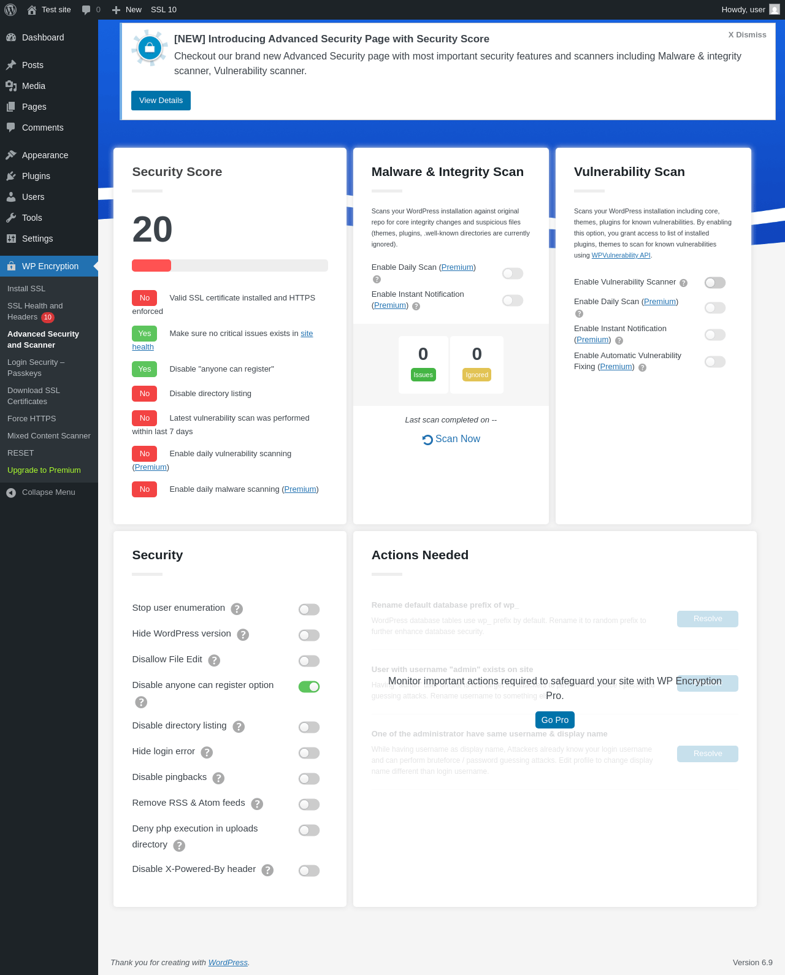The image size is (785, 975).
Task: Click SSL 10 in the admin bar
Action: point(164,10)
